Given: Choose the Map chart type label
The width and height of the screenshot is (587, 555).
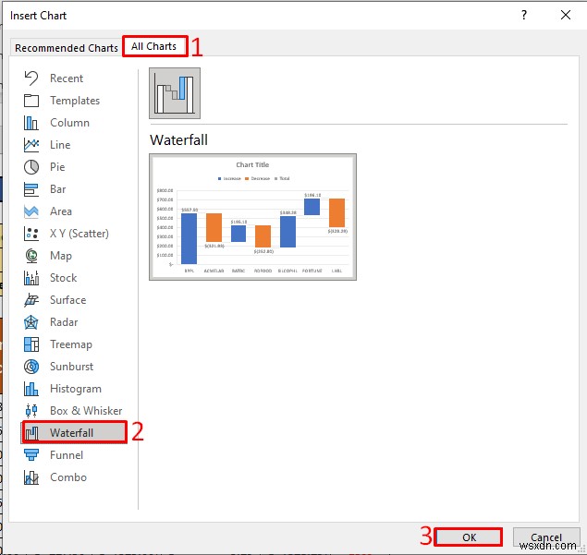Looking at the screenshot, I should pos(61,256).
